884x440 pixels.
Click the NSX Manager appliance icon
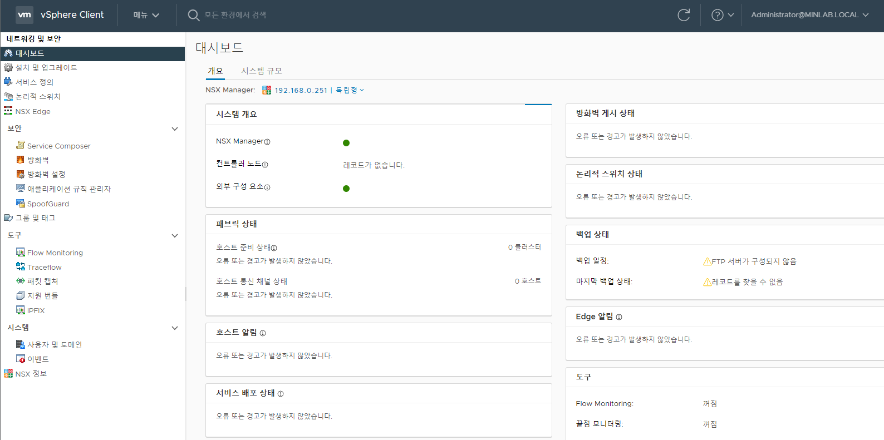point(267,90)
